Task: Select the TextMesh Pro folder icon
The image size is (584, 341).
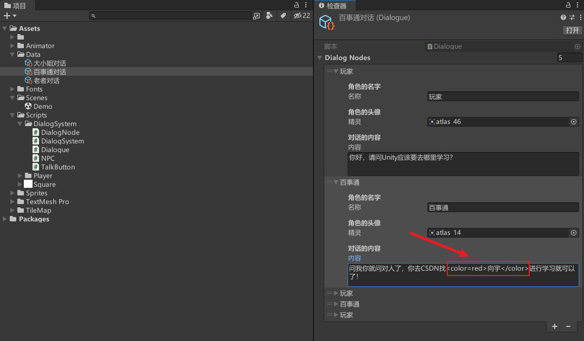Action: tap(21, 201)
